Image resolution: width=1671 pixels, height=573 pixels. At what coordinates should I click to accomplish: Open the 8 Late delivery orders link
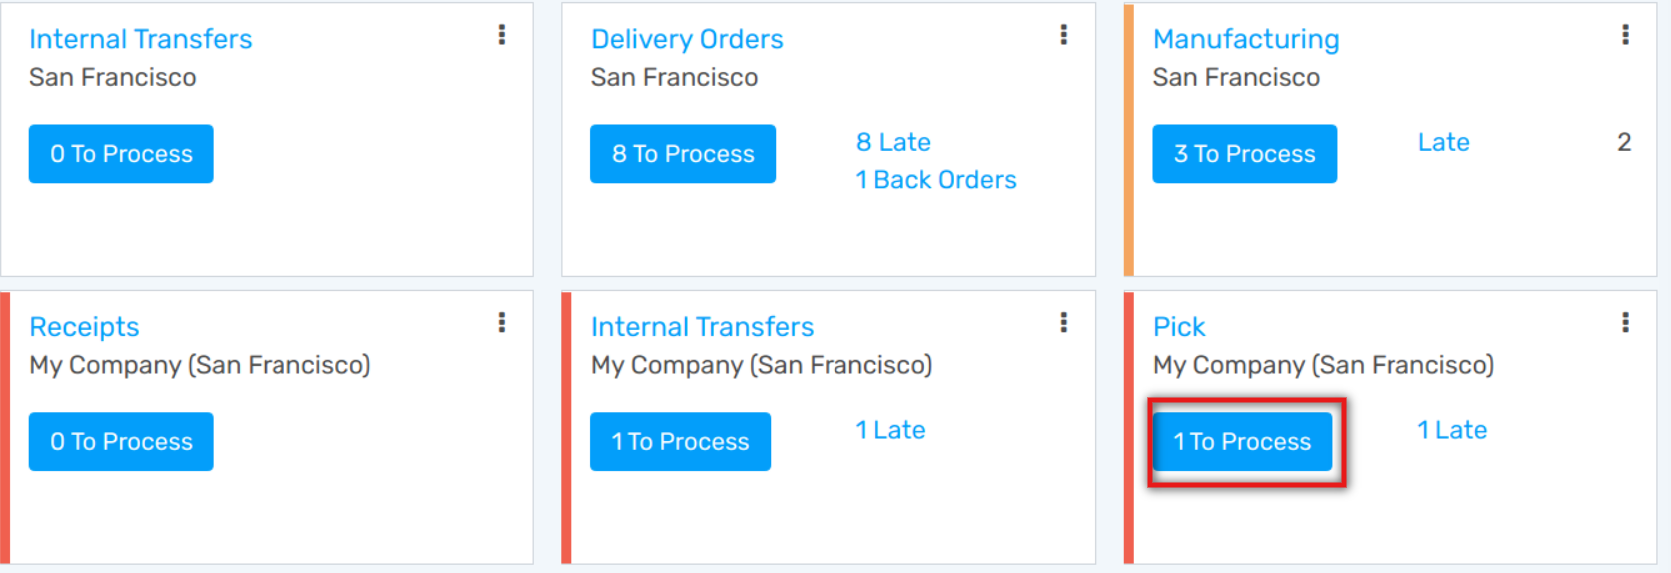893,142
